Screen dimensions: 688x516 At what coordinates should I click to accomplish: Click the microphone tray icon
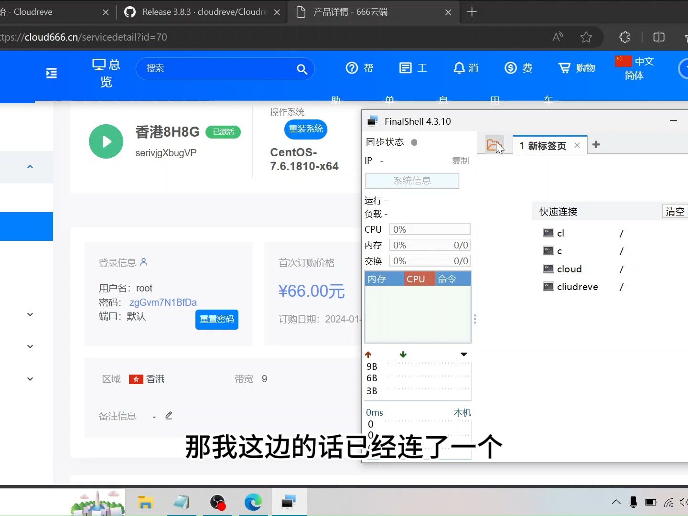tap(633, 502)
